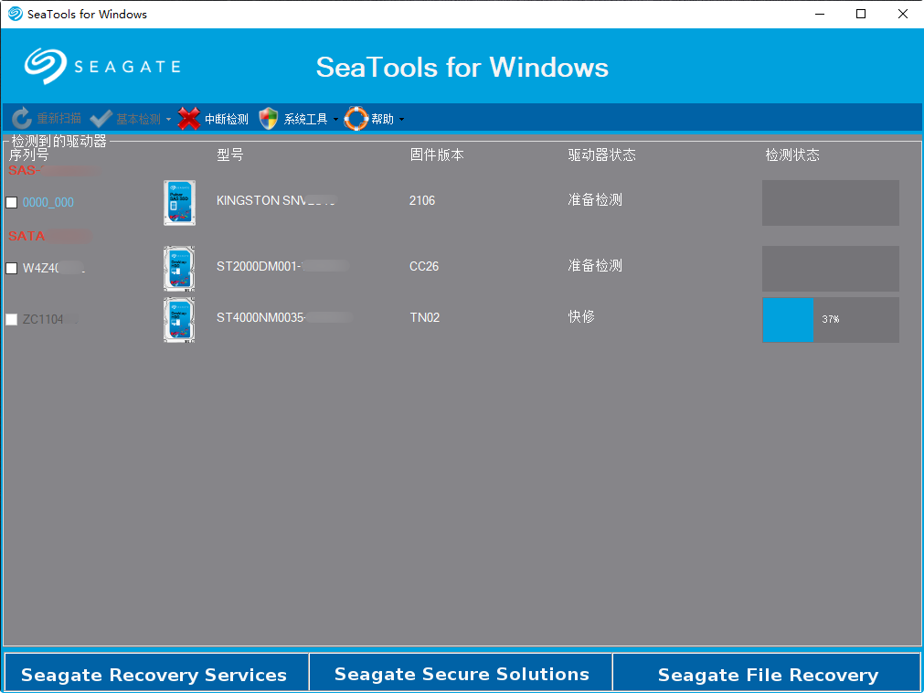Open the 帮助 menu
924x693 pixels.
coord(382,119)
